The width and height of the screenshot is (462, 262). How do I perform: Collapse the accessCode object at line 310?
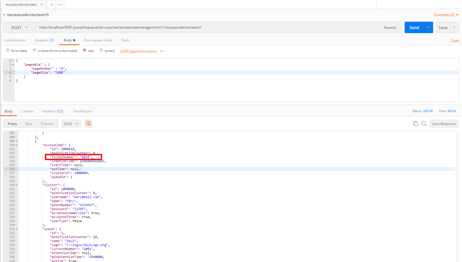(x=17, y=145)
